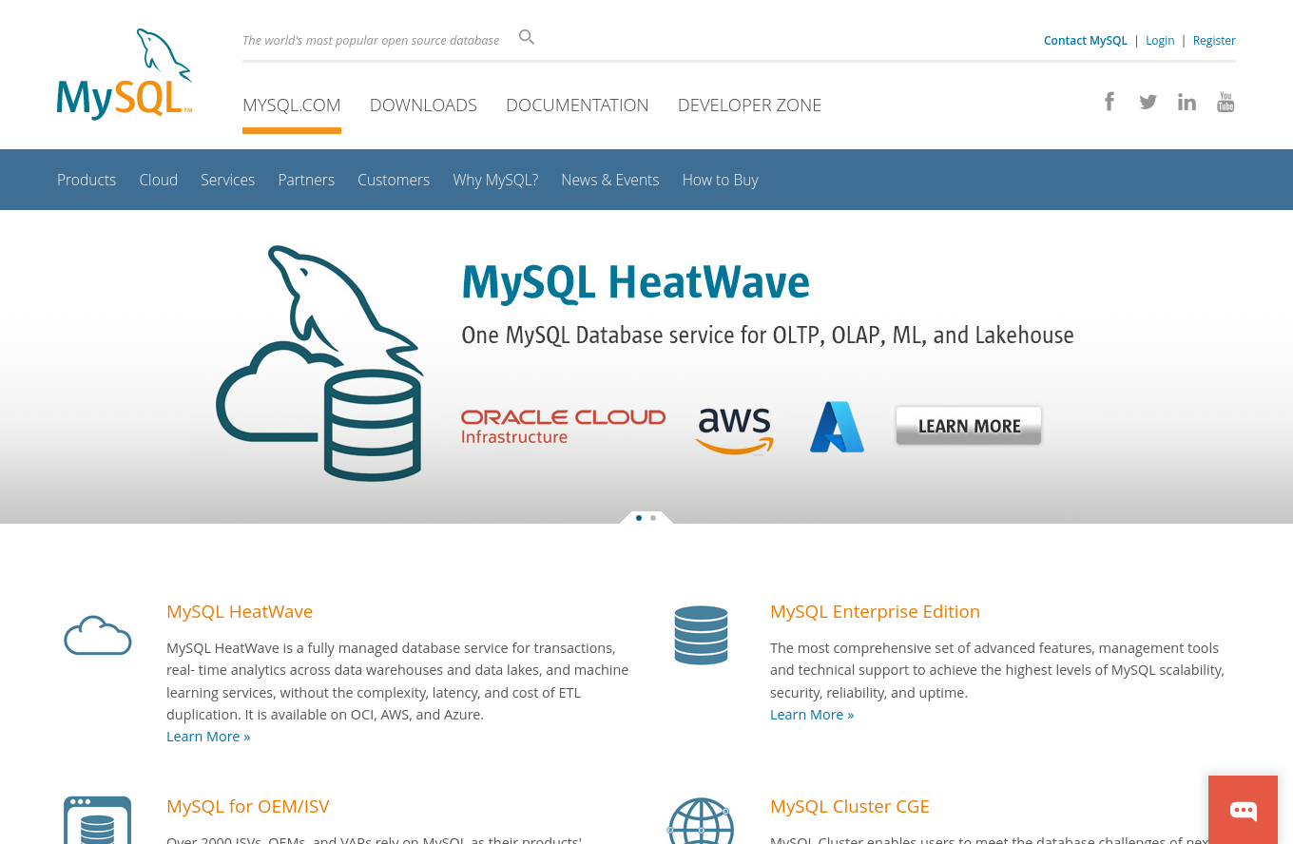The image size is (1293, 844).
Task: Click Learn More under MySQL HeatWave description
Action: [208, 737]
